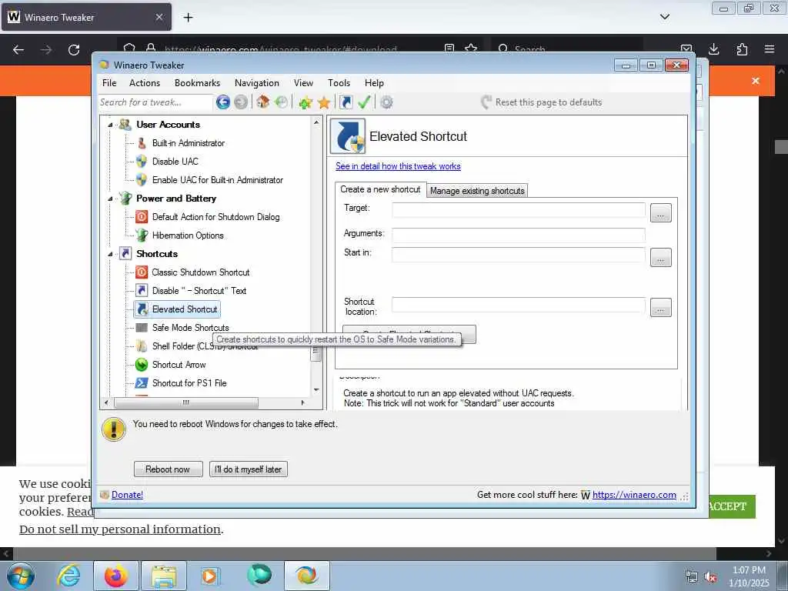Viewport: 788px width, 591px height.
Task: Click the Windows Start orb
Action: (21, 576)
